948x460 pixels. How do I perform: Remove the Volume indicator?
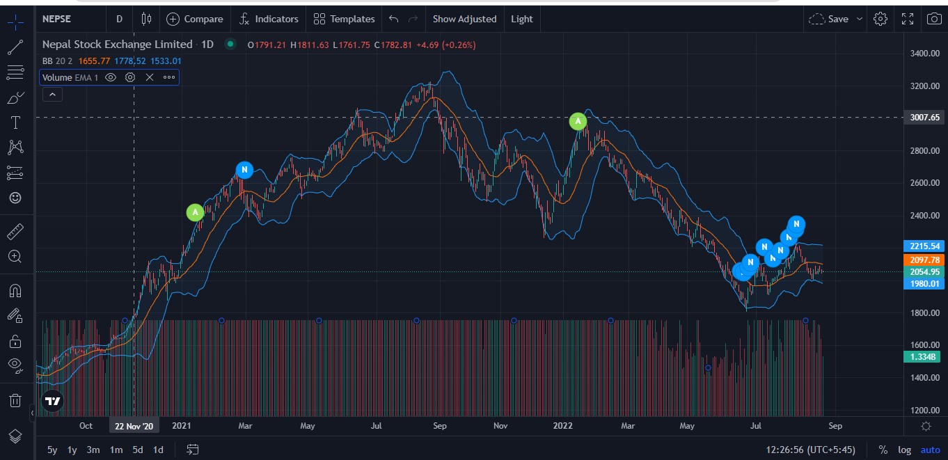(x=149, y=77)
